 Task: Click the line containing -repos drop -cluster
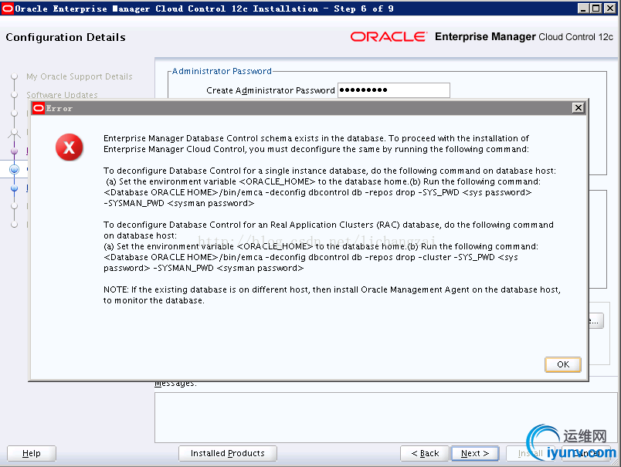(x=310, y=257)
